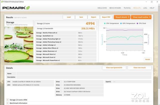Click View raw SystemInfo
This screenshot has height=105, width=160.
[114, 68]
